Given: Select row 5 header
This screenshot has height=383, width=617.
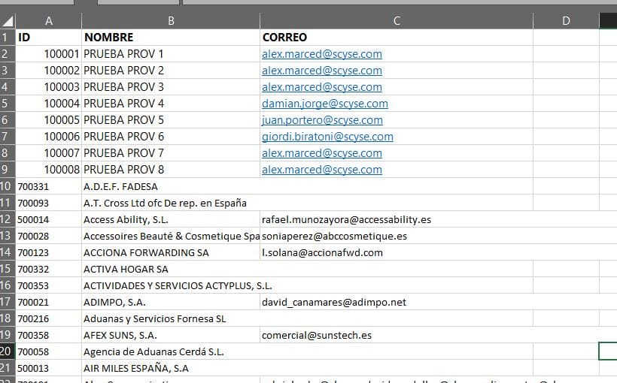Looking at the screenshot, I should (x=8, y=104).
